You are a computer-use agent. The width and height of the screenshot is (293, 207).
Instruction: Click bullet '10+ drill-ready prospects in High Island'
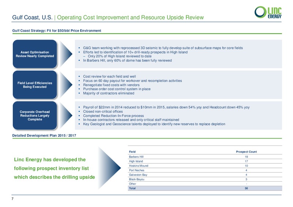(135, 52)
